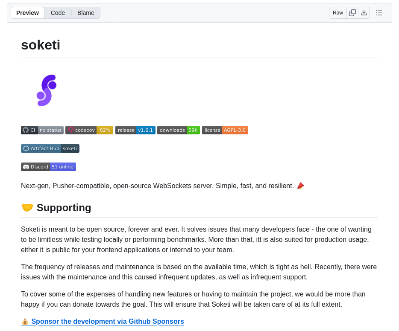The height and width of the screenshot is (331, 399).
Task: Click the Supporting section heading
Action: pos(64,208)
